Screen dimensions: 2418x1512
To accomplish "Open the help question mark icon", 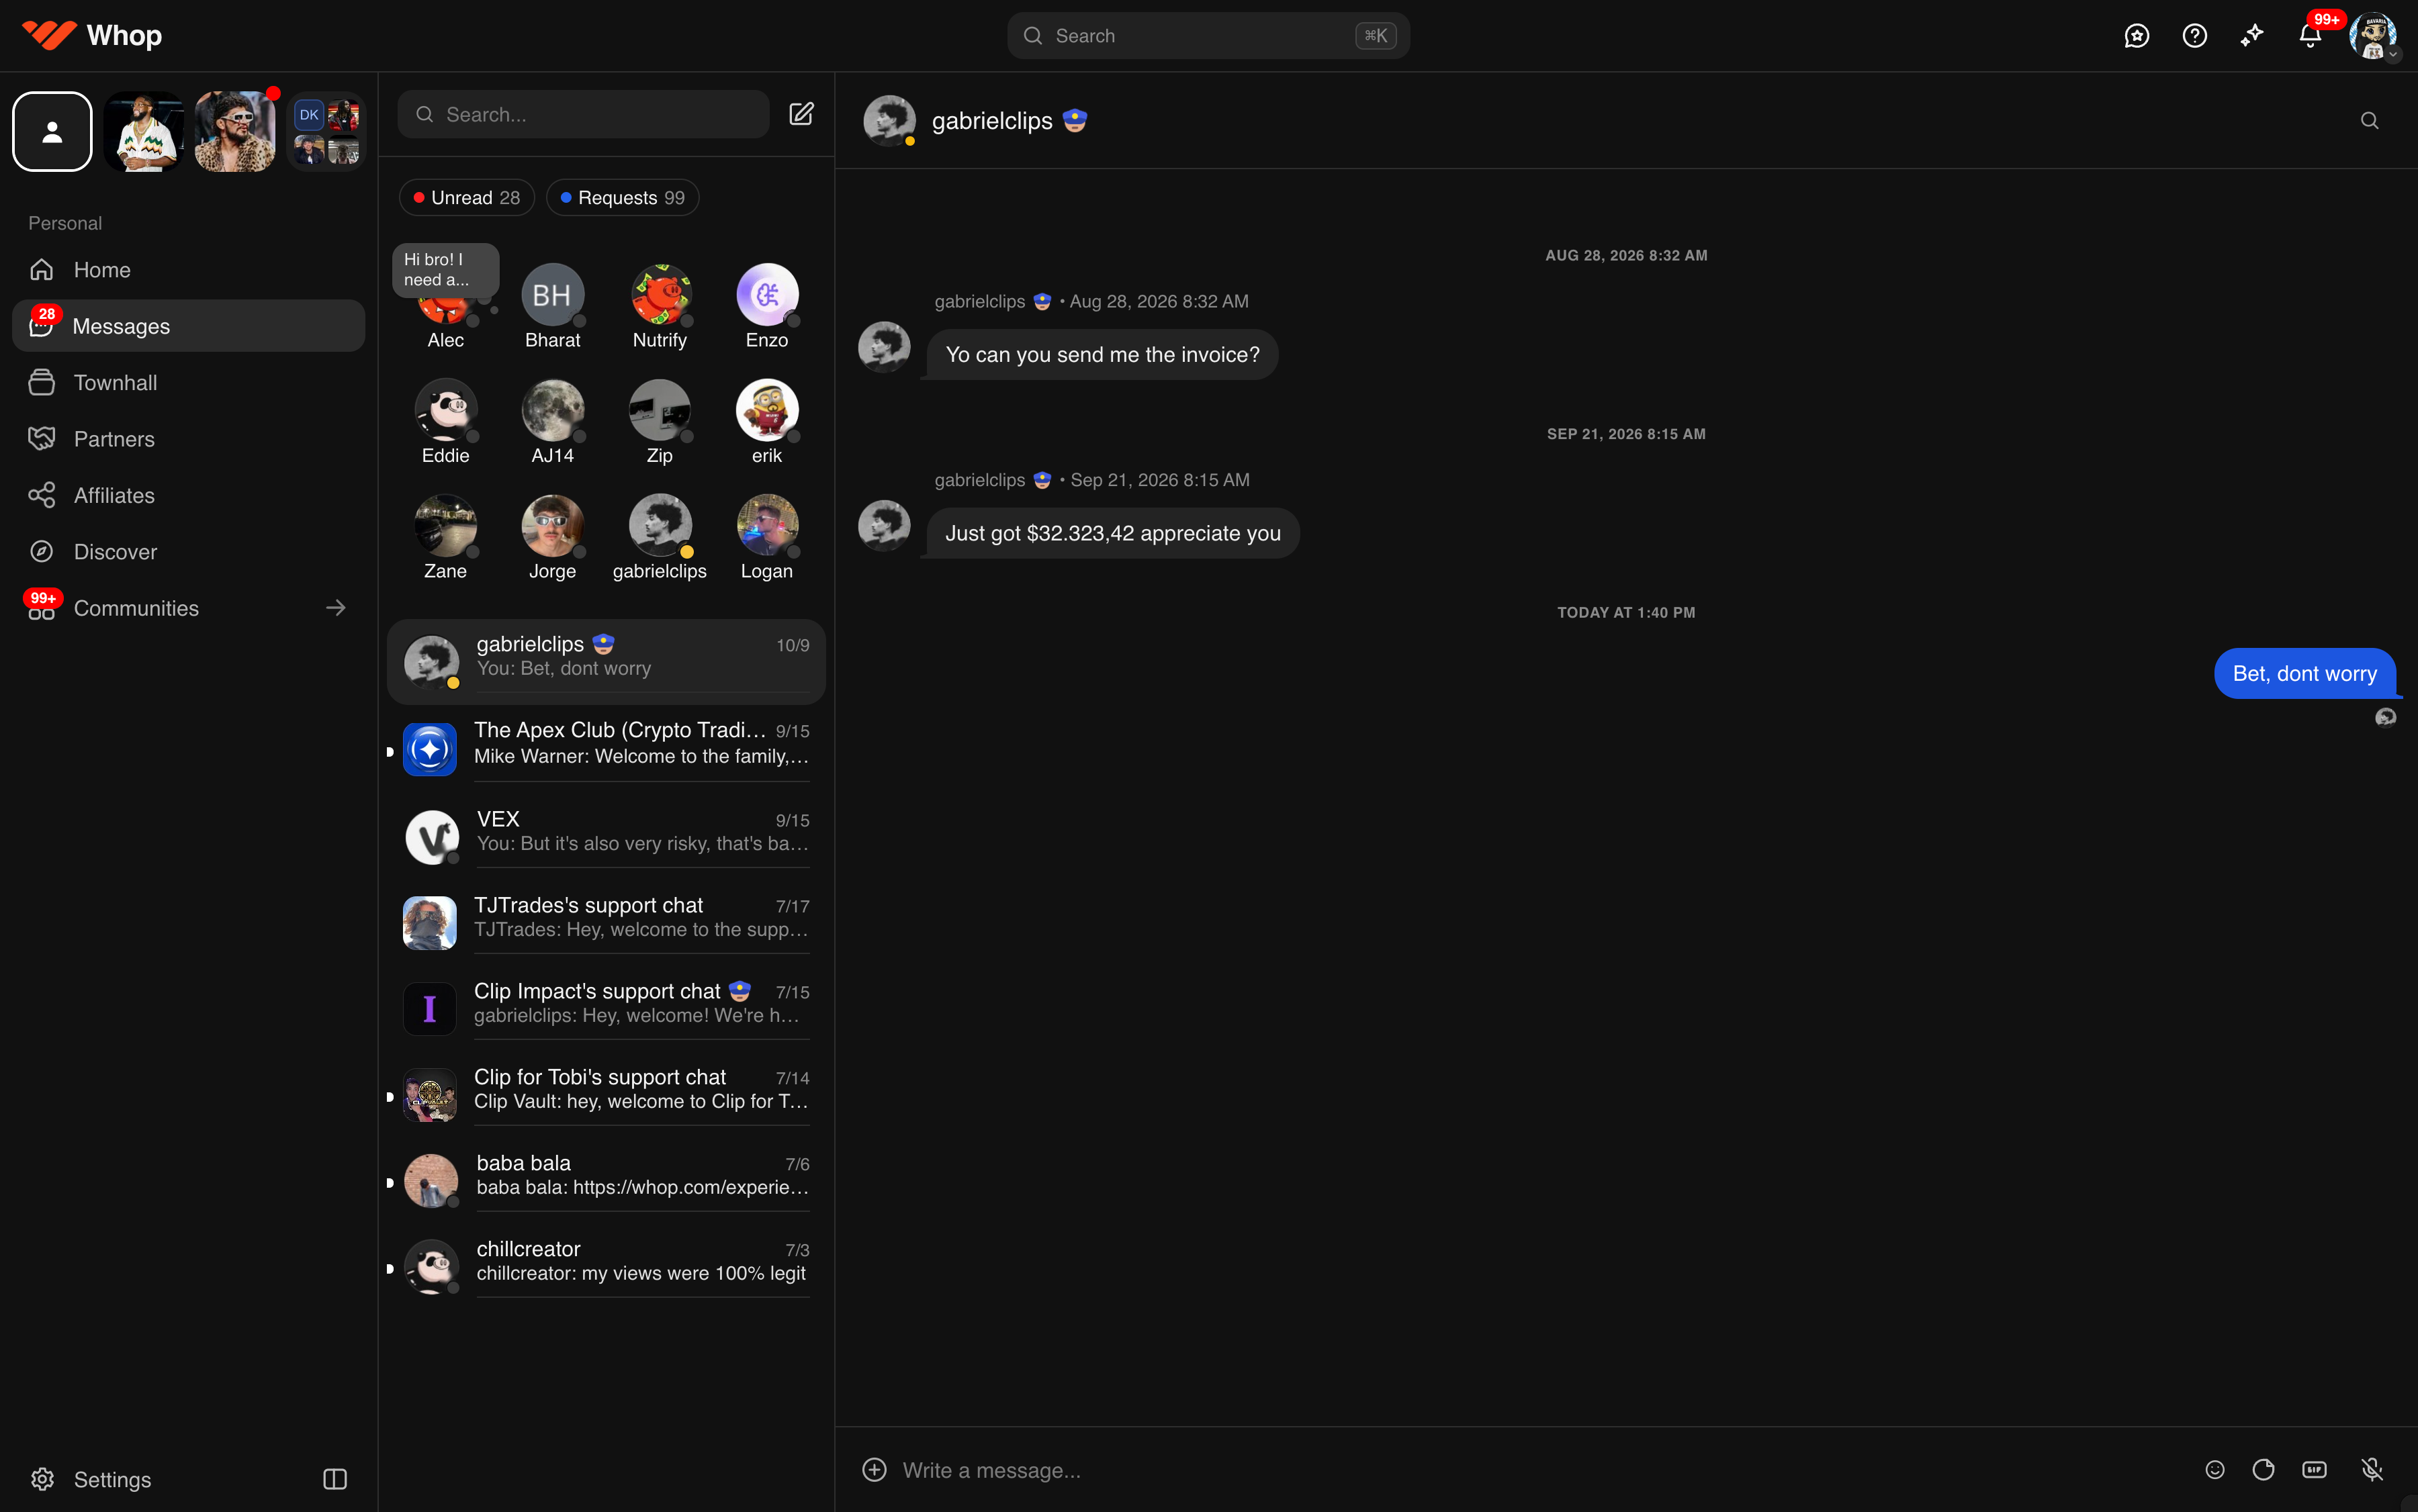I will pyautogui.click(x=2195, y=36).
